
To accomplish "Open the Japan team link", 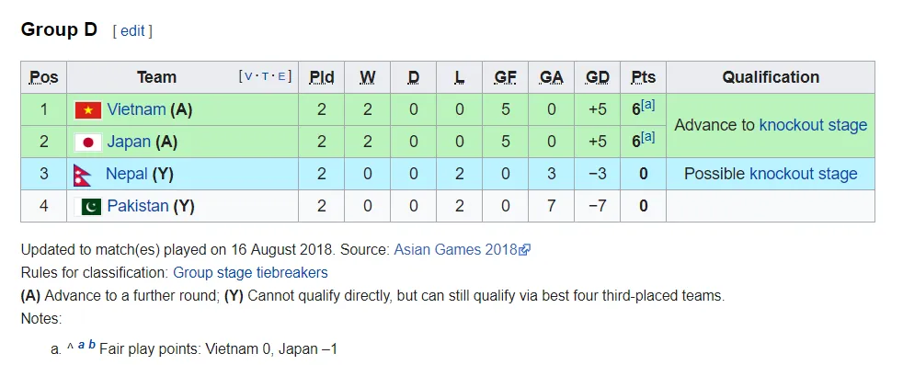I will (x=129, y=142).
